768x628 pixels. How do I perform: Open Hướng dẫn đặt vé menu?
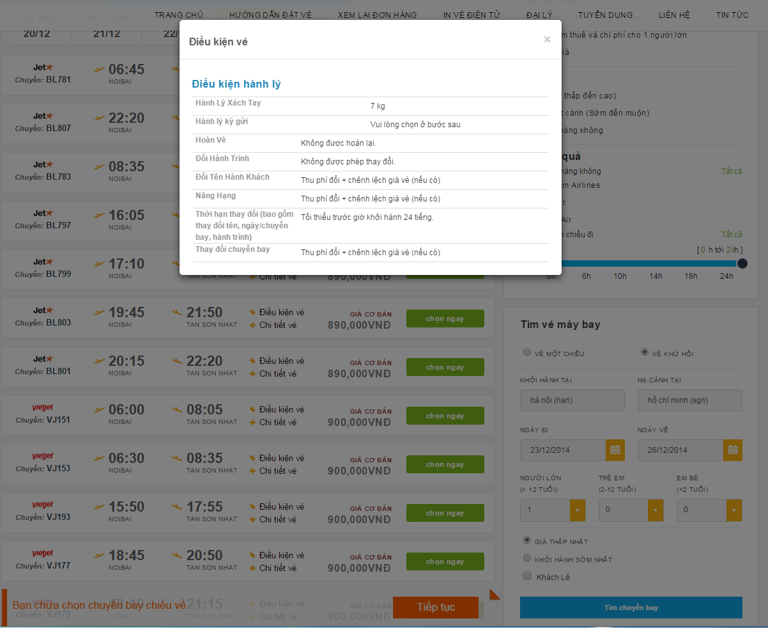pos(270,15)
